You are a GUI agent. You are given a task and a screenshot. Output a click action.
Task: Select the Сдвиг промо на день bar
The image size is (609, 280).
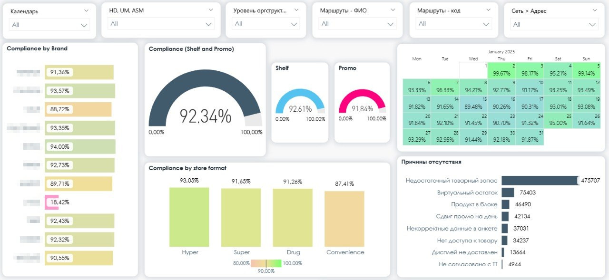tap(505, 216)
